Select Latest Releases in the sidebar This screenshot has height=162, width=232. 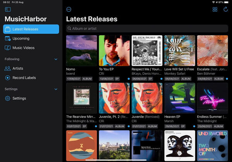31,29
